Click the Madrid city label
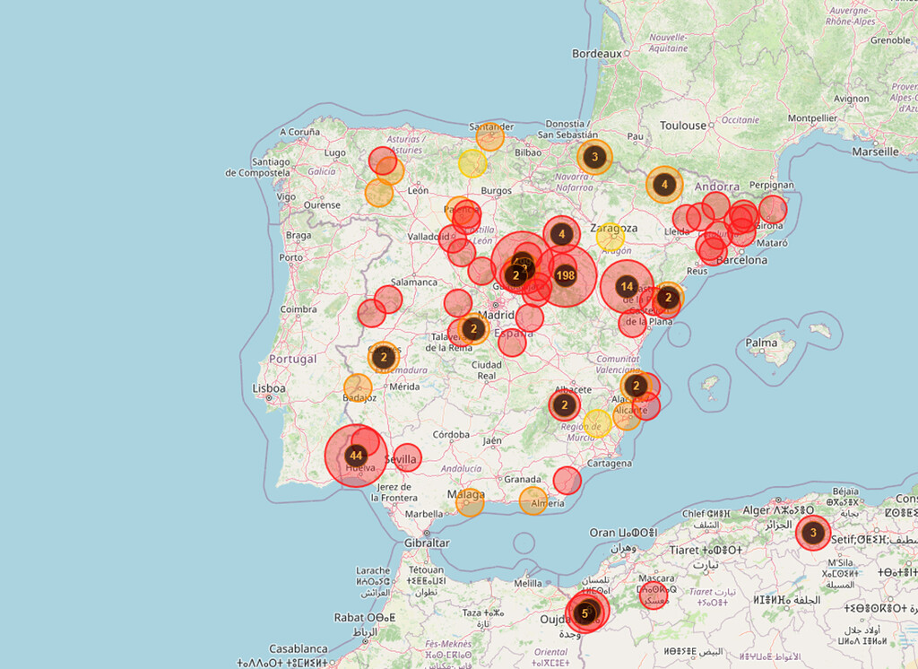This screenshot has height=669, width=918. tap(496, 315)
